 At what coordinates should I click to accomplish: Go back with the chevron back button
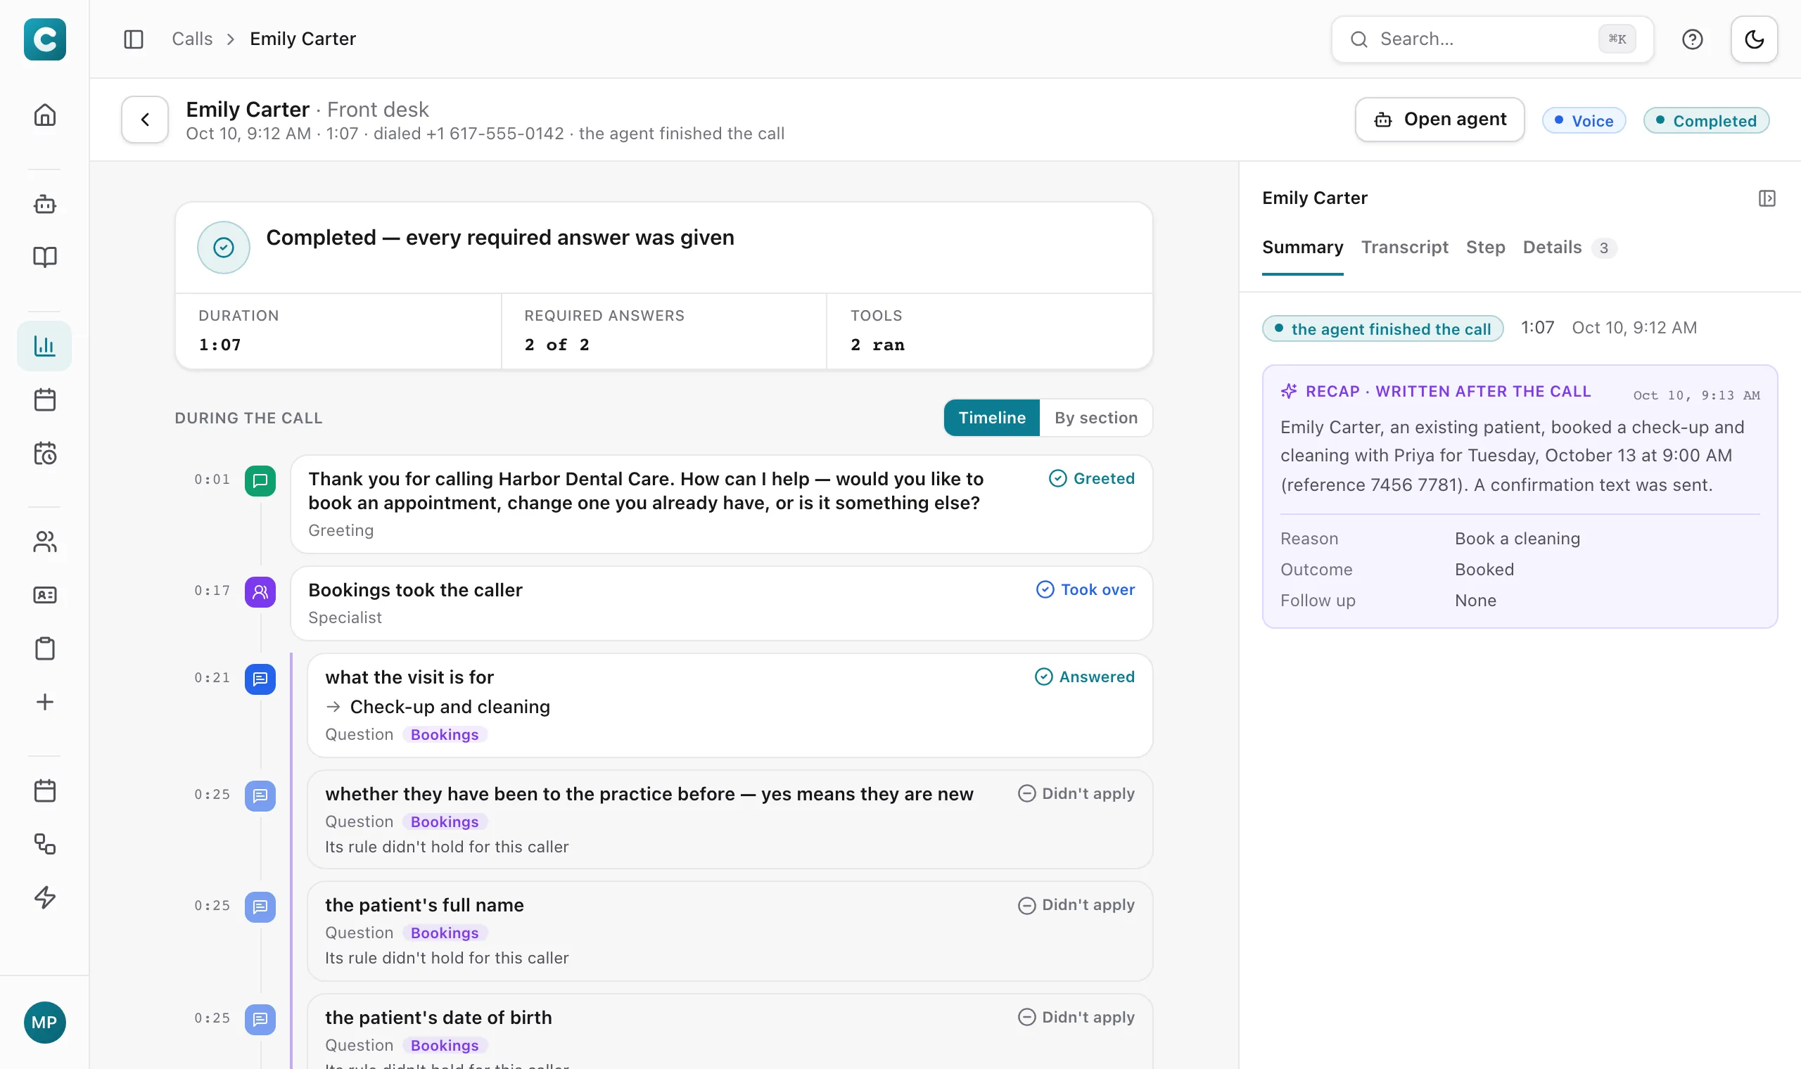(x=145, y=120)
